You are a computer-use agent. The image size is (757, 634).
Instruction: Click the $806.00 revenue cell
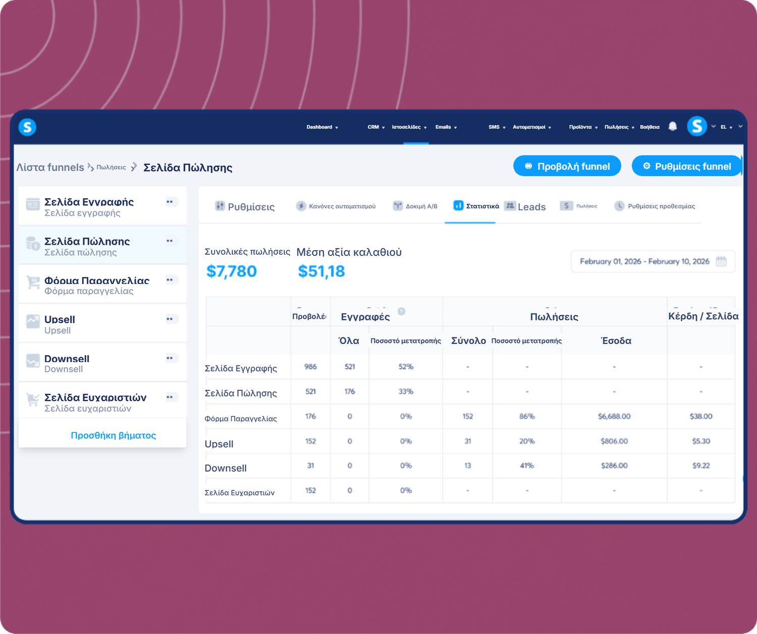coord(614,441)
